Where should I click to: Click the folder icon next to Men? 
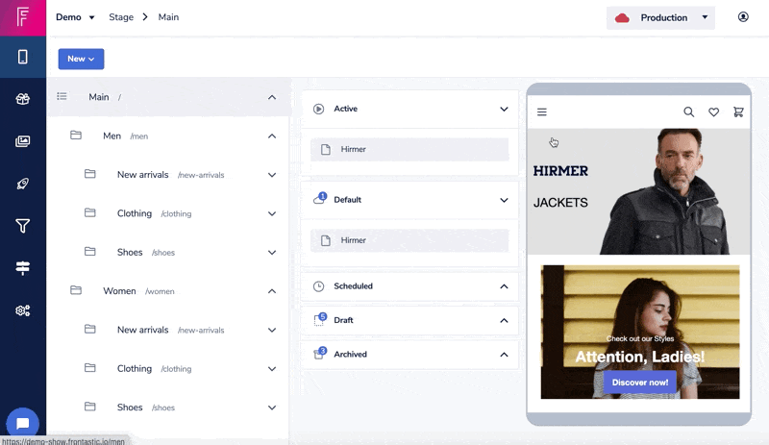pyautogui.click(x=76, y=135)
